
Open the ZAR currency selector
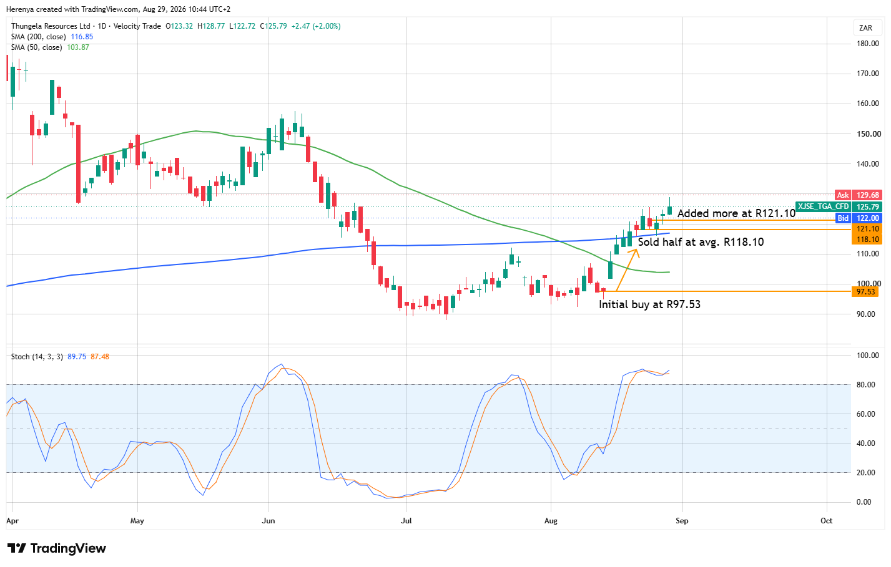point(866,28)
